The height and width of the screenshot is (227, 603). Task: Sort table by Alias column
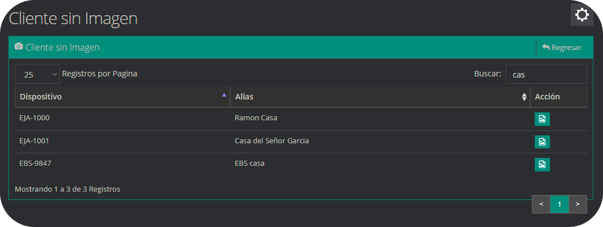(380, 97)
